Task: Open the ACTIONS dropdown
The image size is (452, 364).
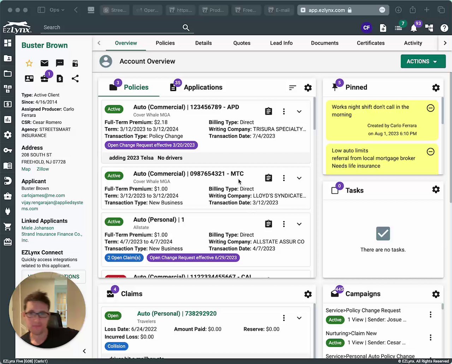Action: click(423, 61)
